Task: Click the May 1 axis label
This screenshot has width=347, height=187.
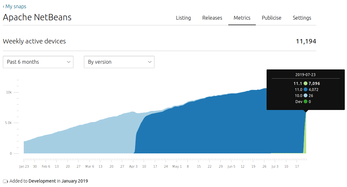Action: [x=177, y=166]
